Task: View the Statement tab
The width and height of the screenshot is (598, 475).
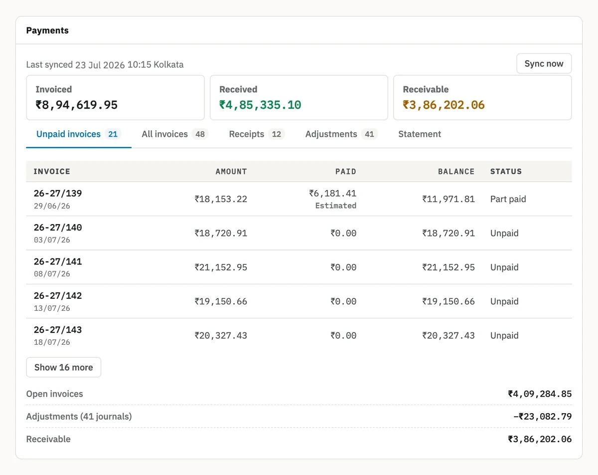Action: coord(420,134)
